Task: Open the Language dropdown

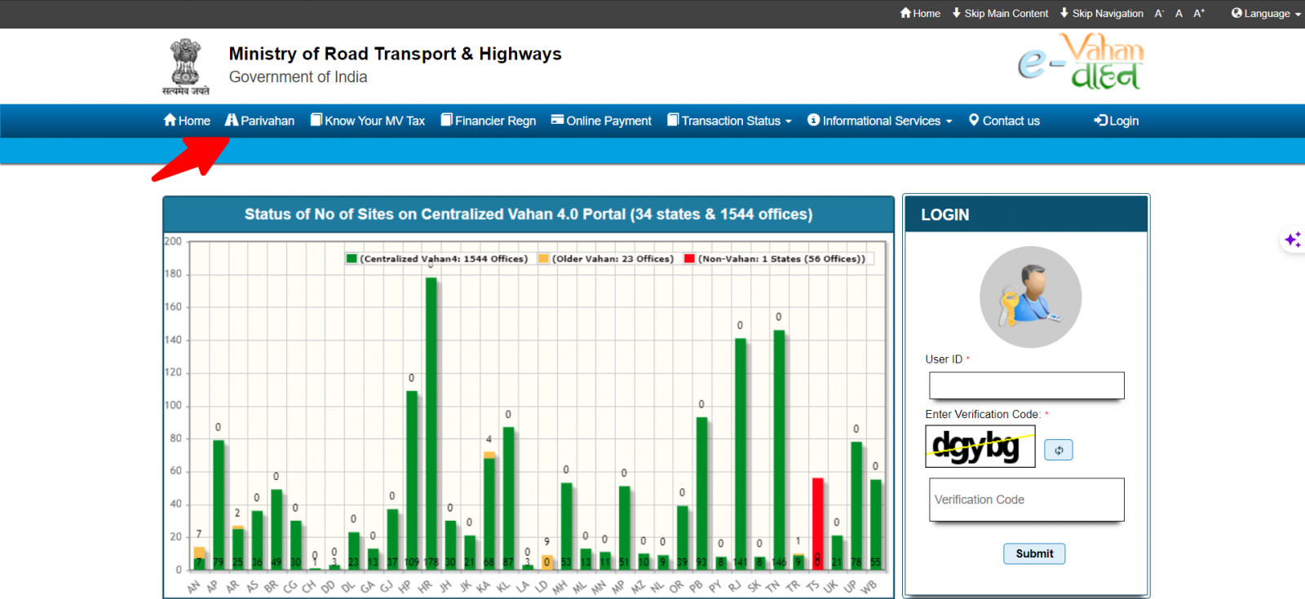Action: (x=1266, y=13)
